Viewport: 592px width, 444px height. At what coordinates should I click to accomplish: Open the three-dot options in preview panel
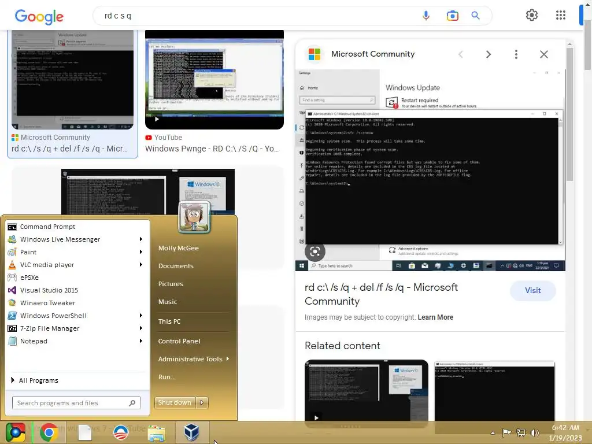coord(516,54)
